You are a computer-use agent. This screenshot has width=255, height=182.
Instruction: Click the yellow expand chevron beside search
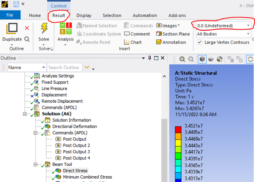(87, 67)
